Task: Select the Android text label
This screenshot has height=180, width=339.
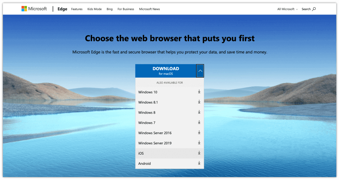Action: point(144,163)
